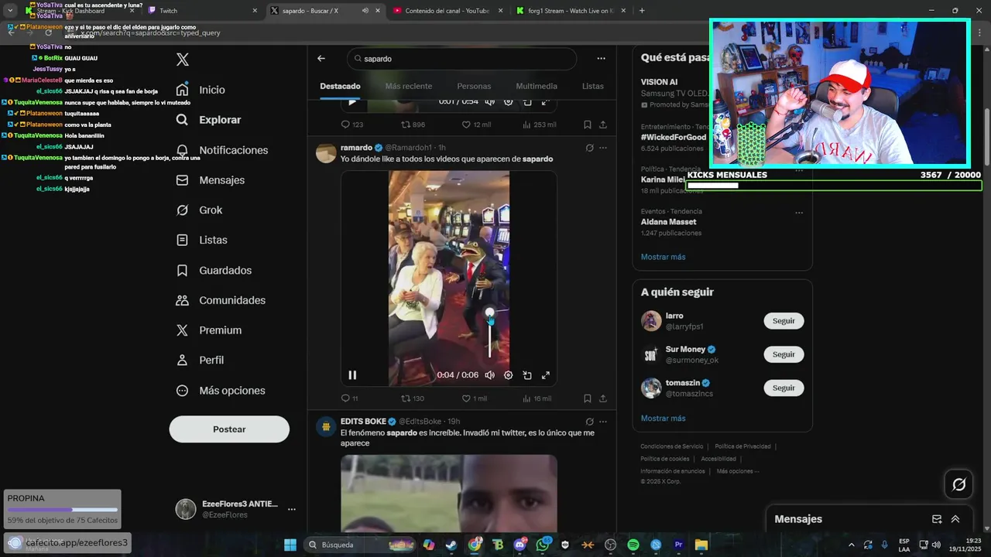
Task: Bookmark the top post with 123 replies
Action: [588, 125]
